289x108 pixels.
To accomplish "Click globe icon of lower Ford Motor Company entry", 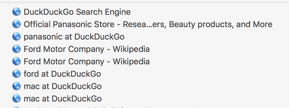I will pyautogui.click(x=17, y=61).
